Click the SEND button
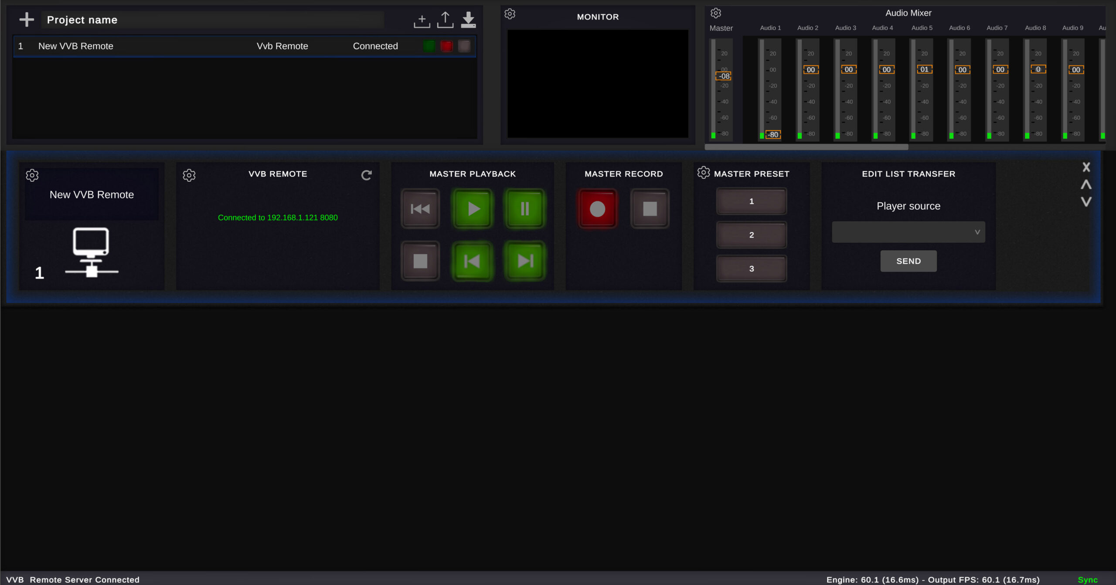 pos(908,261)
